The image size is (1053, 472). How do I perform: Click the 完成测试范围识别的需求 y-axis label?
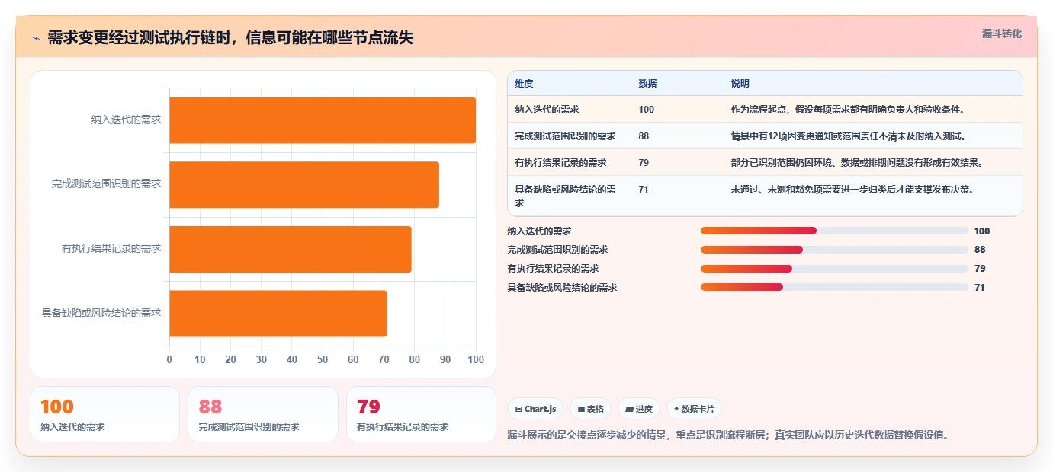[107, 184]
